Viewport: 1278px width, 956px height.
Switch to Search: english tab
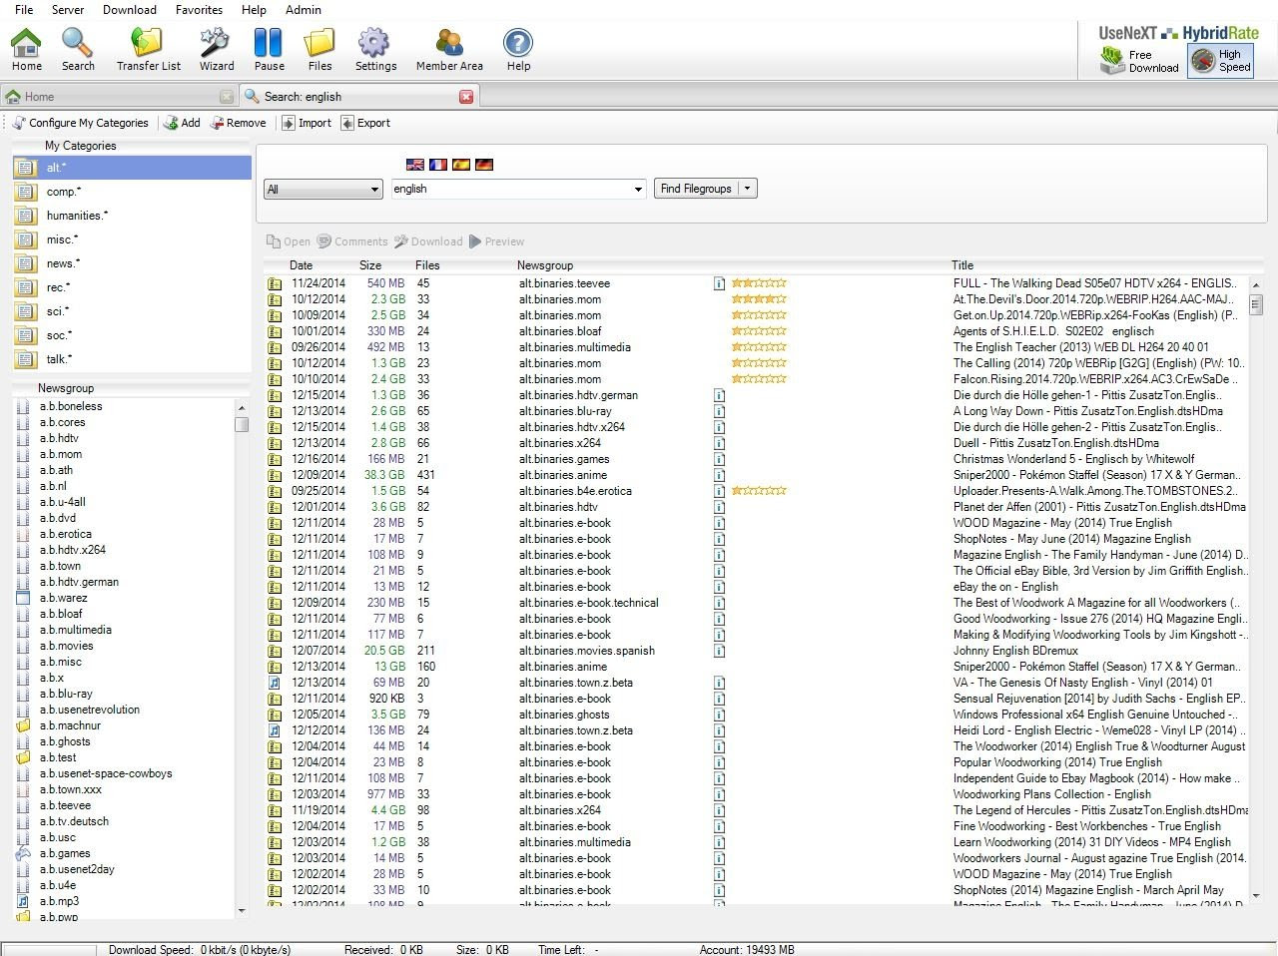click(x=359, y=97)
